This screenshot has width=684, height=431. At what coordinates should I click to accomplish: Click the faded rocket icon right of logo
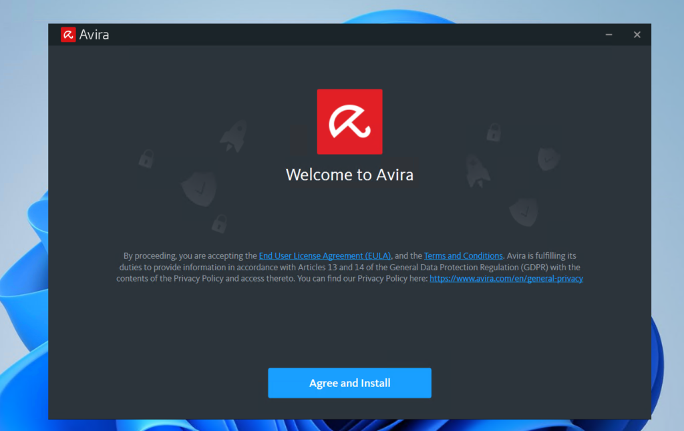click(477, 170)
